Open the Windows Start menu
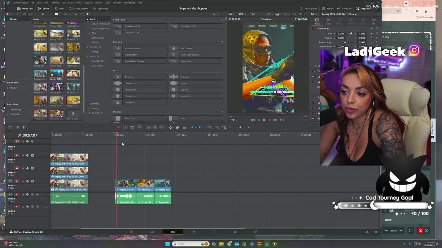Image resolution: width=442 pixels, height=248 pixels. click(167, 244)
